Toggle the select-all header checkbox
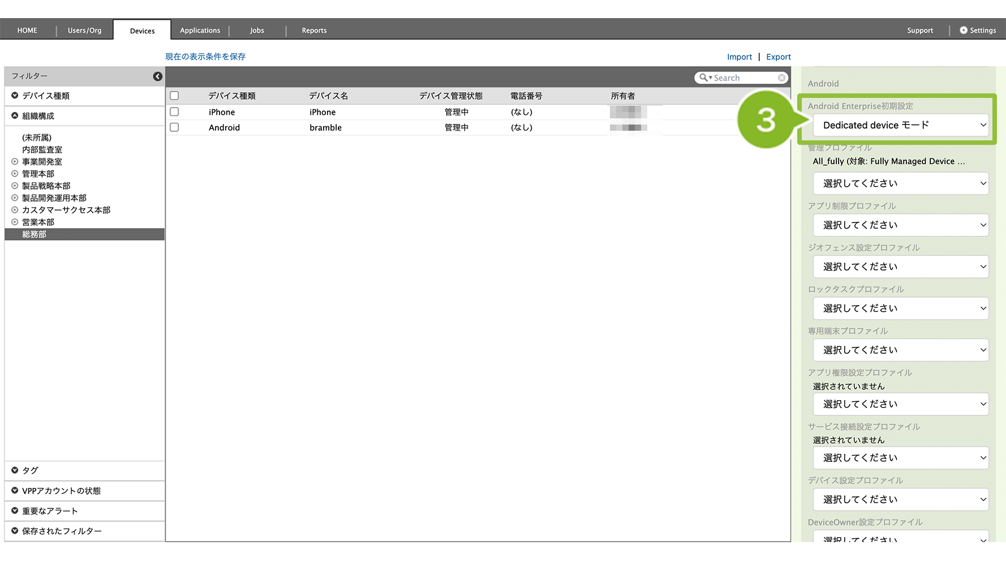 tap(174, 96)
